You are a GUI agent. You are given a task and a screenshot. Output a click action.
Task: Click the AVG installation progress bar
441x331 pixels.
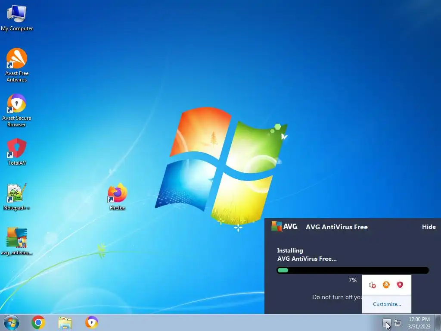(x=353, y=270)
